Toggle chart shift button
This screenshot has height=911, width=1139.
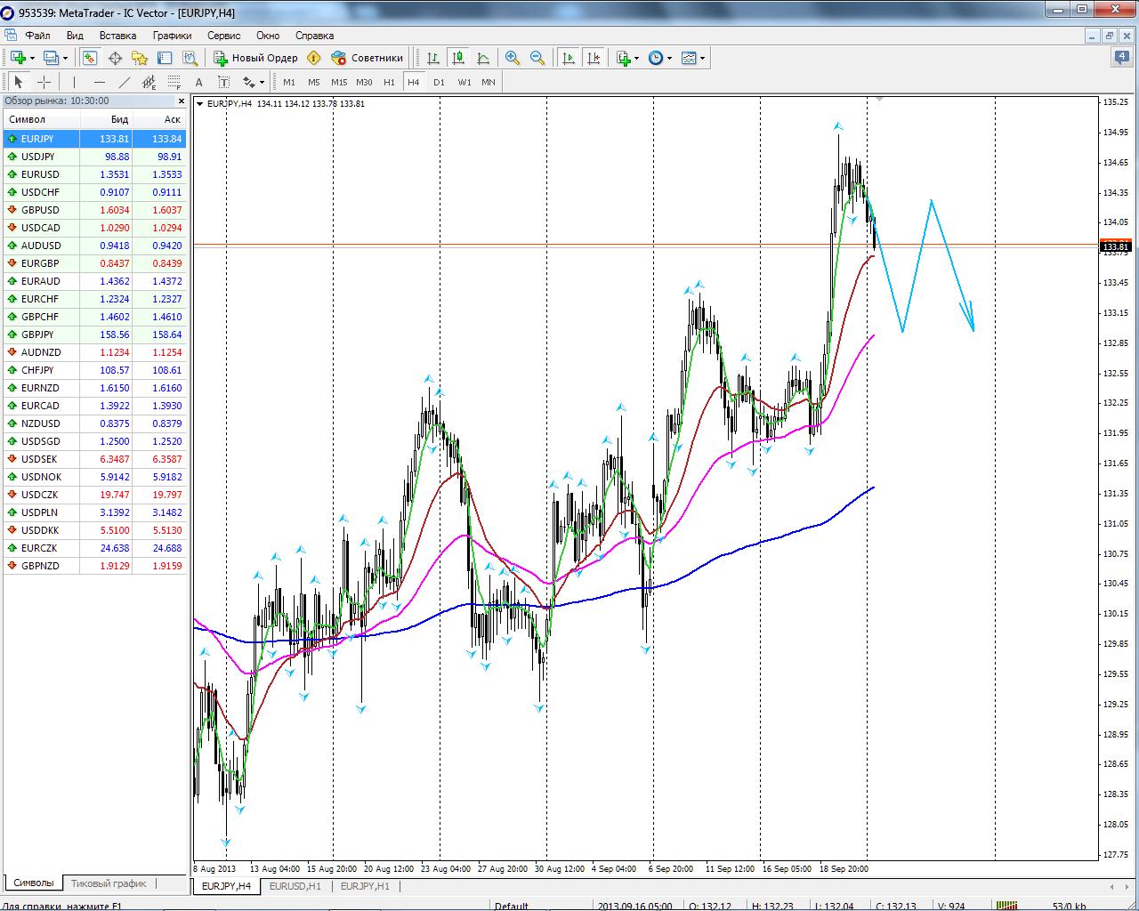594,58
